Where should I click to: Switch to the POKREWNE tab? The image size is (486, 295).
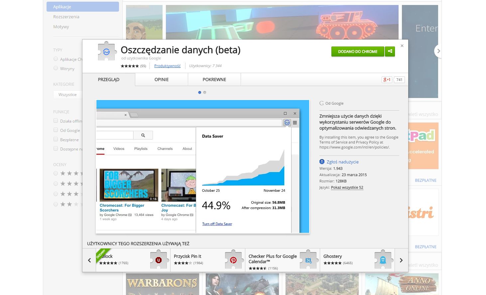214,80
